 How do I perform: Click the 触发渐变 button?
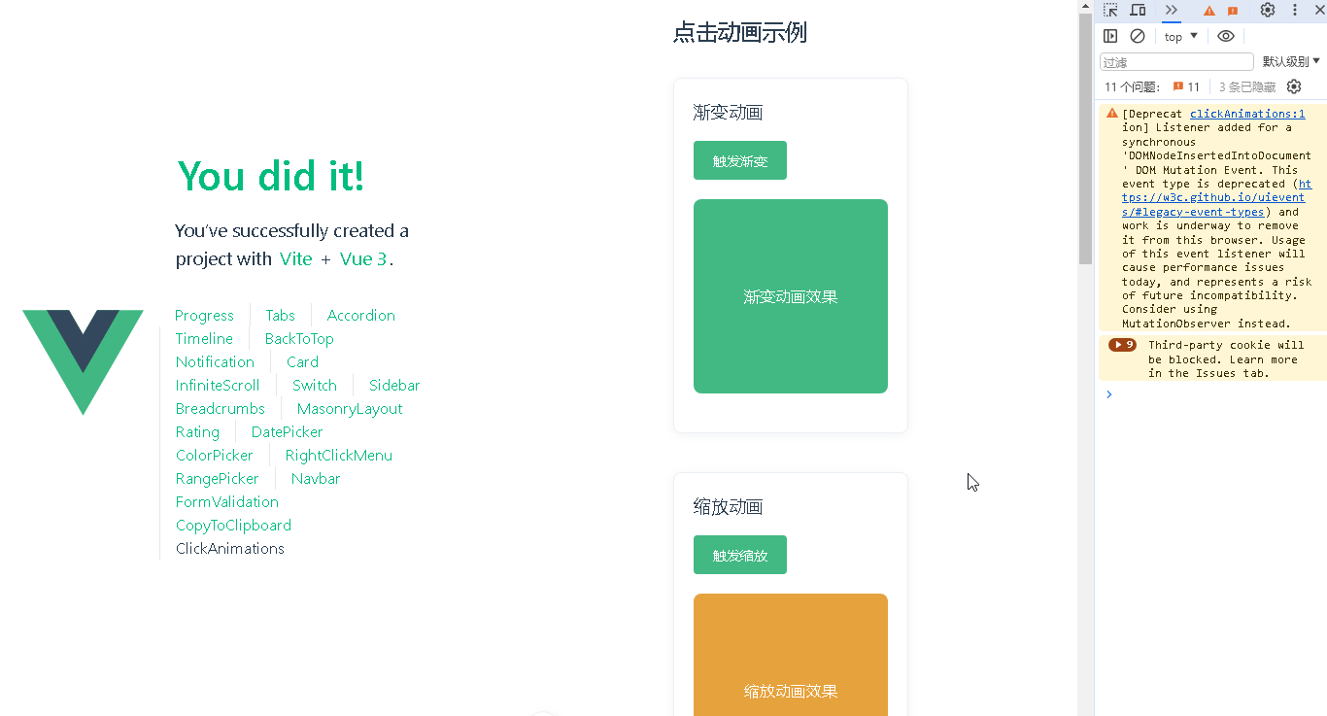point(740,160)
